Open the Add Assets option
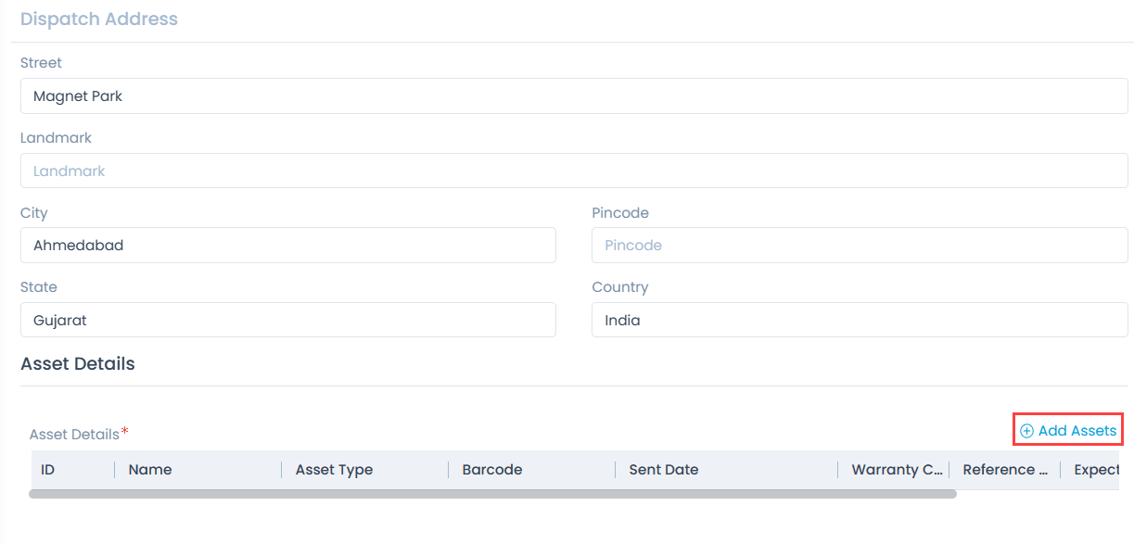Screen dimensions: 1134x544 (1076, 430)
